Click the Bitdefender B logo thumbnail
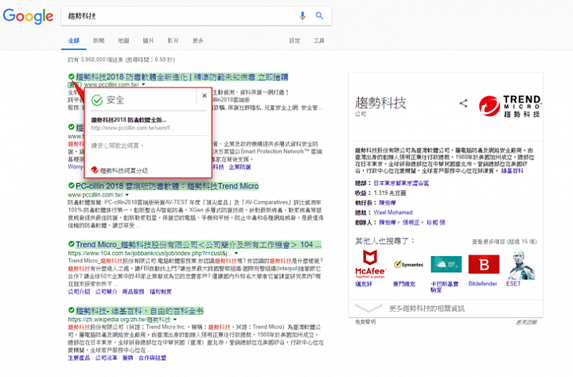Image resolution: width=573 pixels, height=377 pixels. pyautogui.click(x=484, y=264)
